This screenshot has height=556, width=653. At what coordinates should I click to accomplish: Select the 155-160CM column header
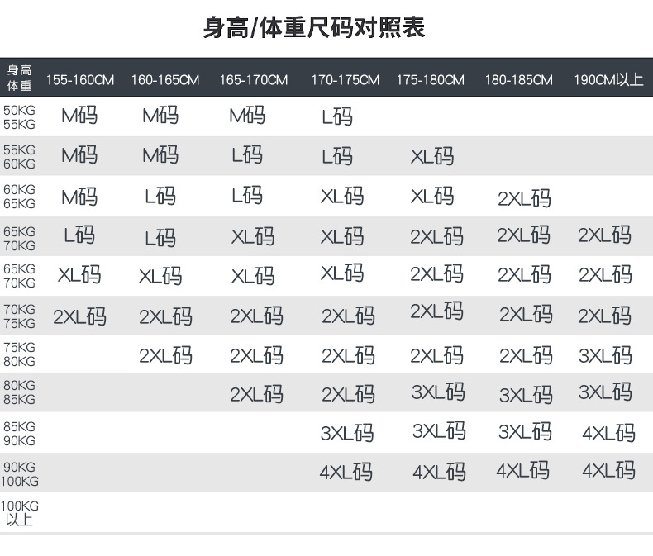click(79, 80)
